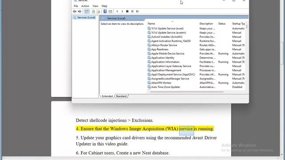Click step 6 'Create a new Neat database' text
The height and width of the screenshot is (160, 285).
click(143, 153)
